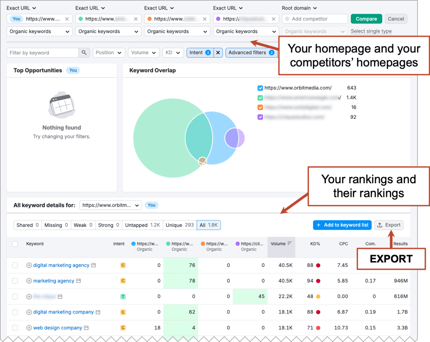Screen dimensions: 430x342
Task: Remove the Intent filter with its X icon
Action: [218, 53]
